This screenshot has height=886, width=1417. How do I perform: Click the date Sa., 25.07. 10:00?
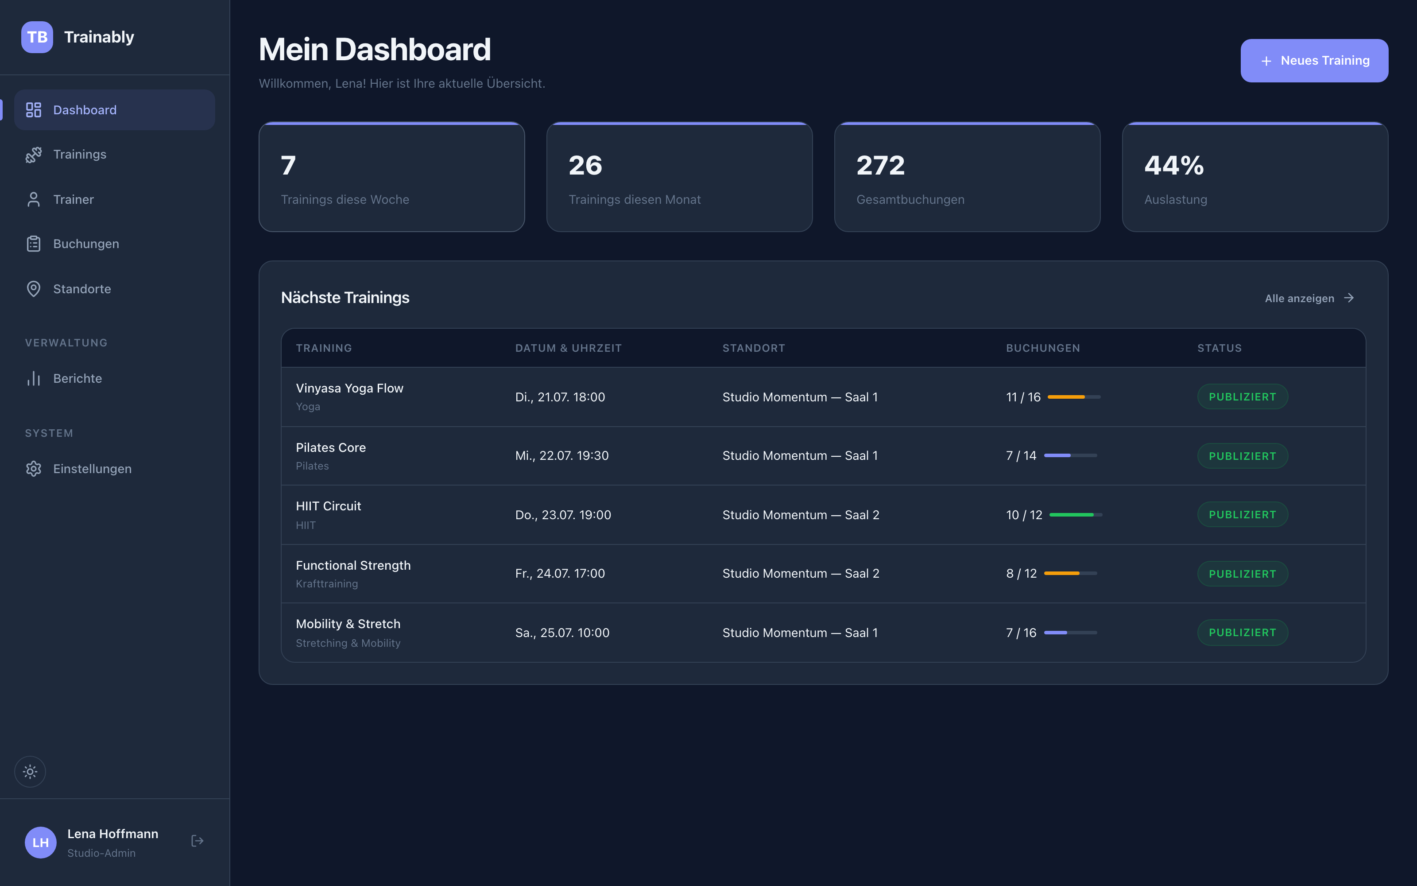click(562, 632)
